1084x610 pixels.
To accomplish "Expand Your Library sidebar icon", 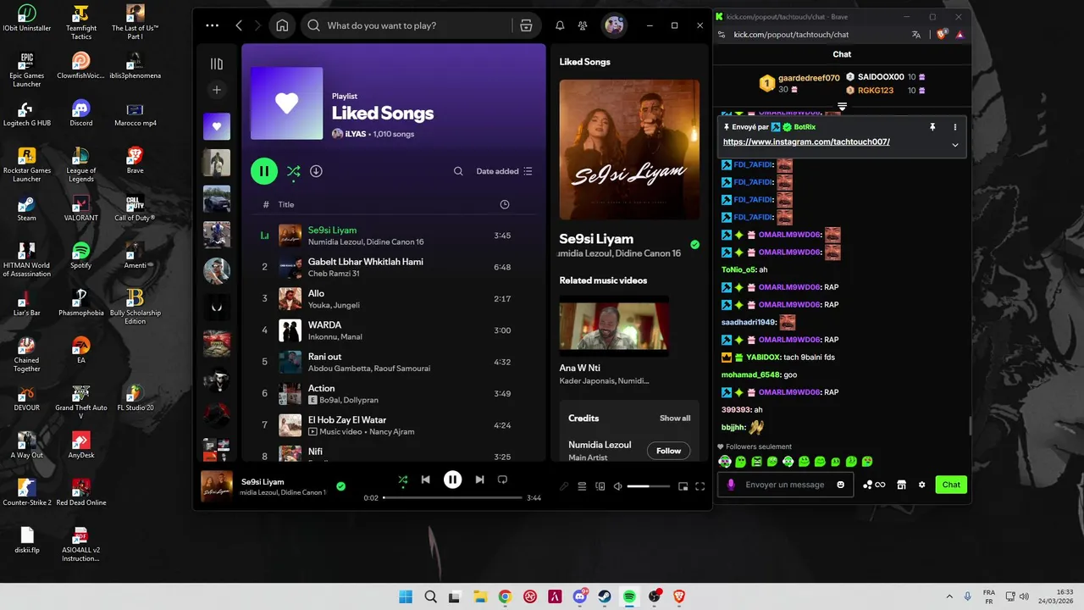I will click(217, 64).
